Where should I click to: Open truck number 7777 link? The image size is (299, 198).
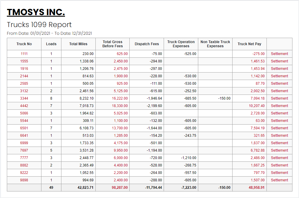point(24,158)
